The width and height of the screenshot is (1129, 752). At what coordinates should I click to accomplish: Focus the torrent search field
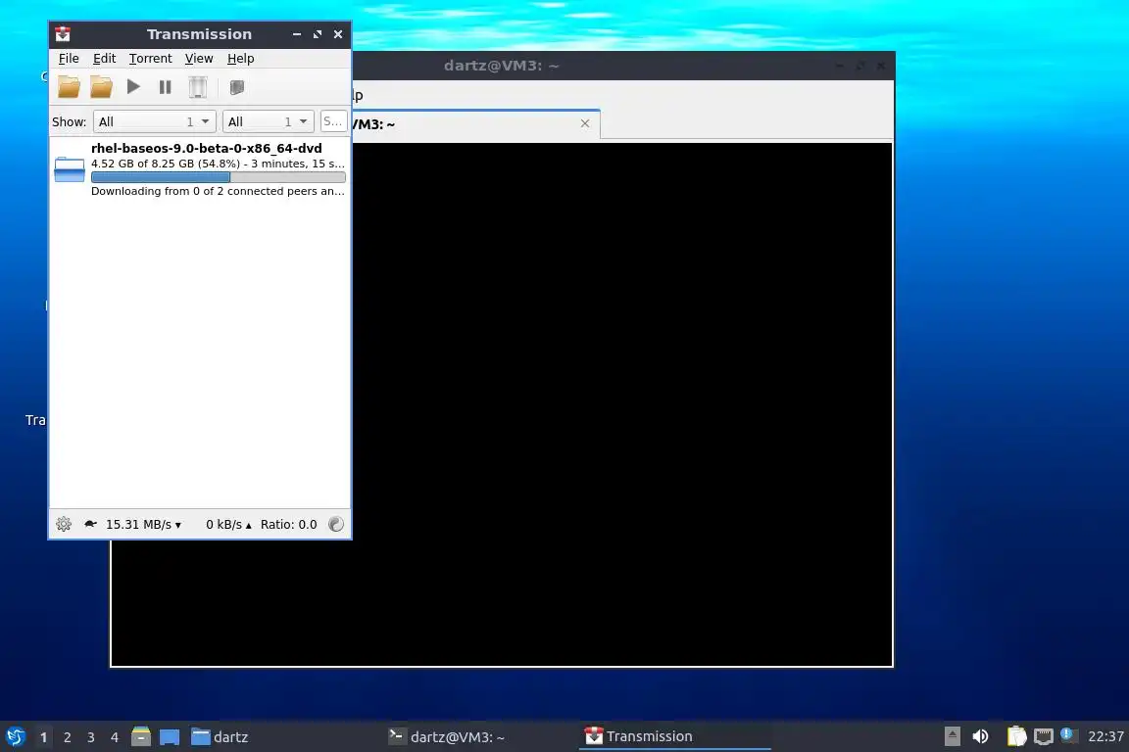click(x=333, y=121)
